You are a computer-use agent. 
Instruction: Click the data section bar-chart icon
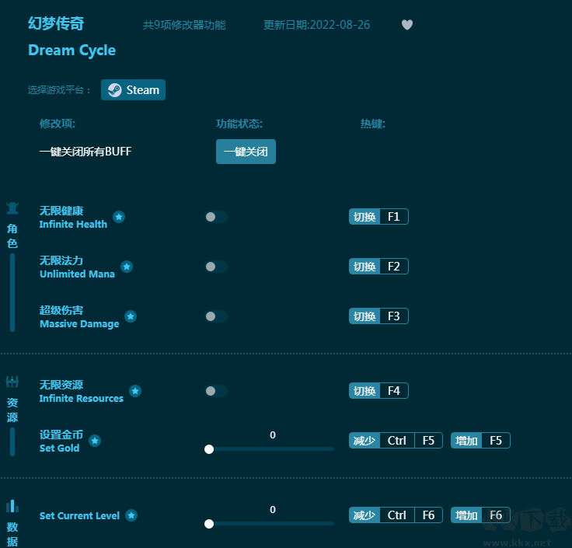pyautogui.click(x=12, y=506)
